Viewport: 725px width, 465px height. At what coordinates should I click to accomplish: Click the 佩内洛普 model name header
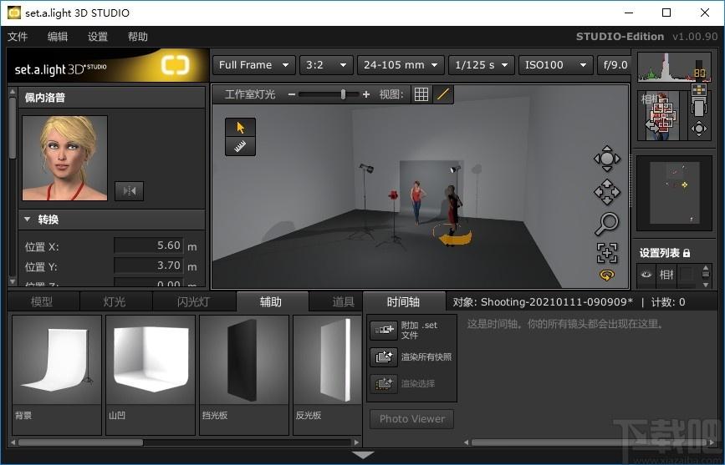point(45,98)
